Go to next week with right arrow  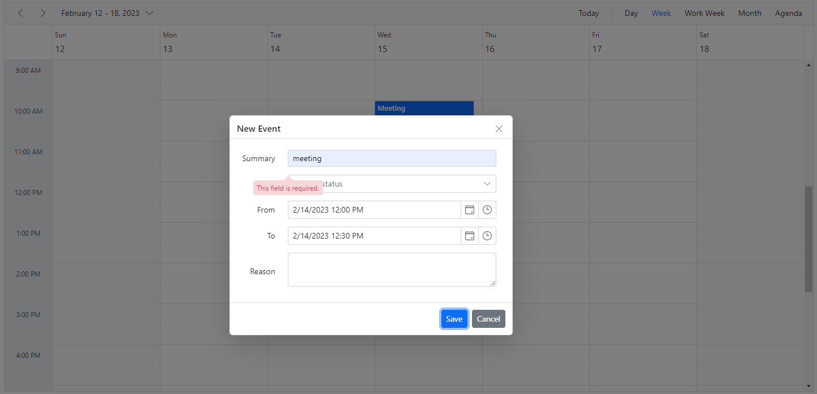(42, 13)
